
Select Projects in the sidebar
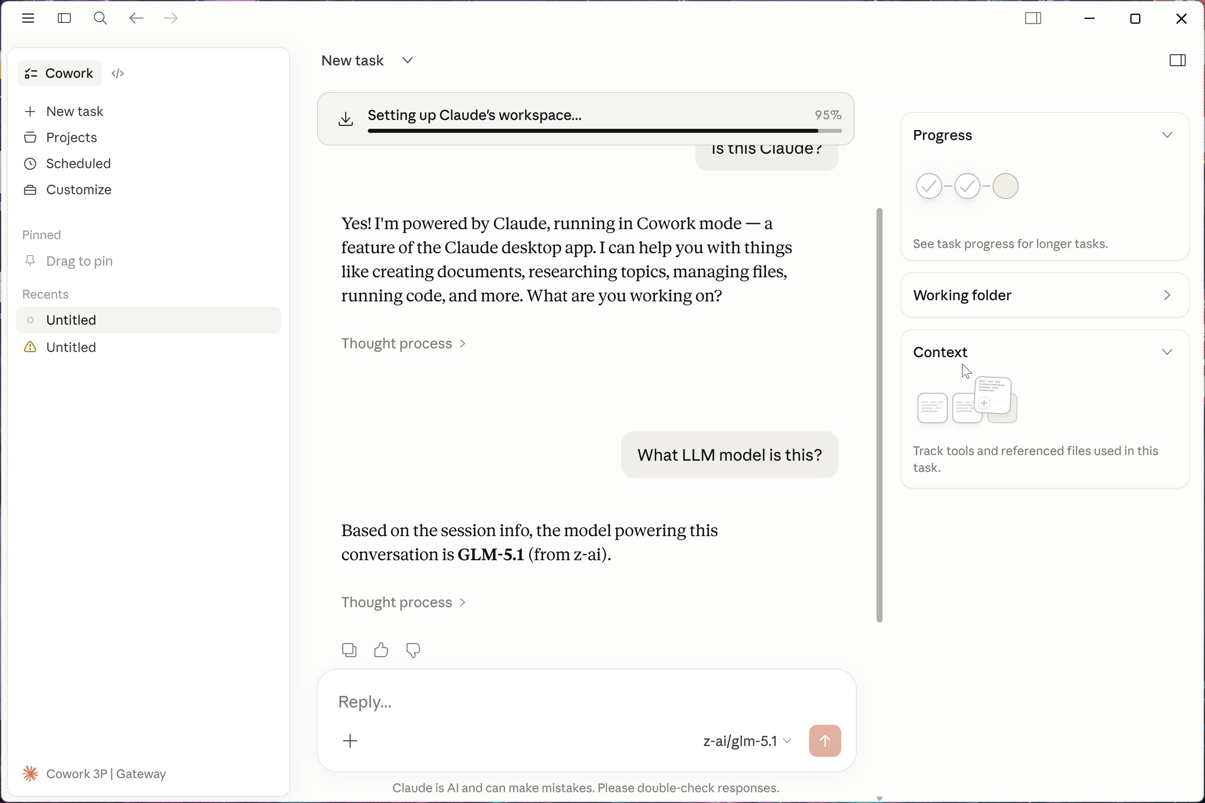(x=71, y=137)
